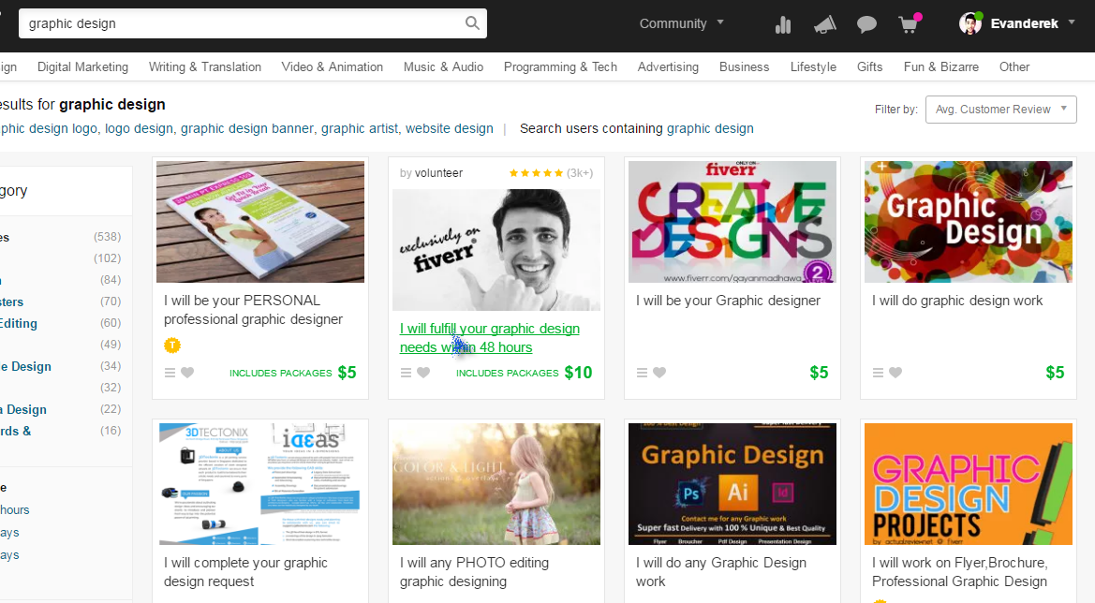Screen dimensions: 1095x603
Task: Open the colorful circles 'Graphic Design' thumbnail
Action: (x=969, y=222)
